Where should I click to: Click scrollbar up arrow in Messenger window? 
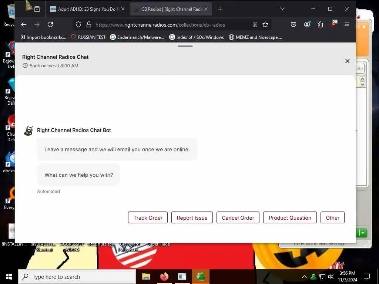pos(362,79)
